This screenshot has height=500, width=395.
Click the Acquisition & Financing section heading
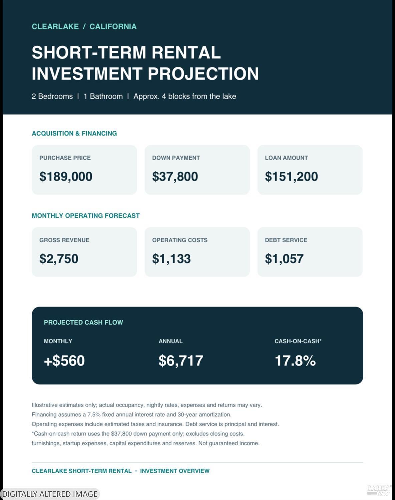[x=74, y=133]
